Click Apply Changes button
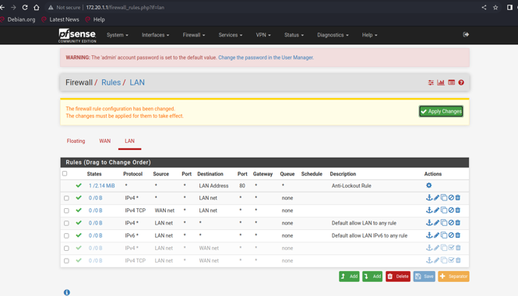Viewport: 518px width, 296px height. [x=441, y=111]
